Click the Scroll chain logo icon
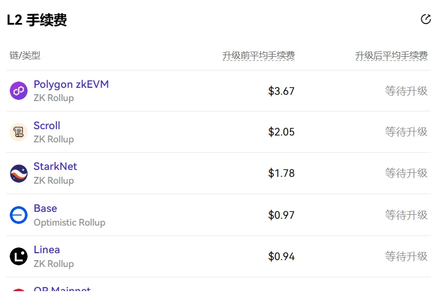Image resolution: width=440 pixels, height=302 pixels. click(x=19, y=132)
